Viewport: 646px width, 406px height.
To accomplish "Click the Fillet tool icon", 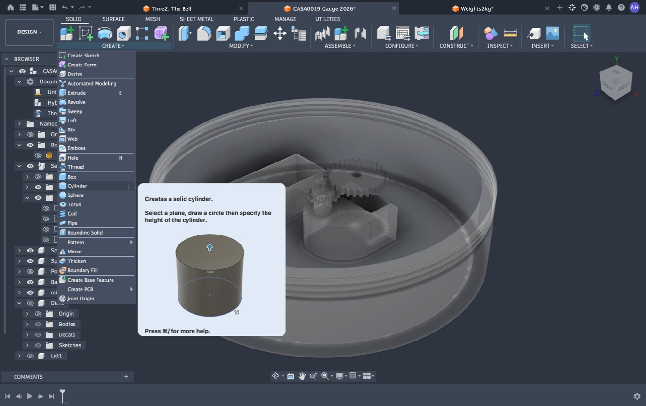I will [x=204, y=33].
